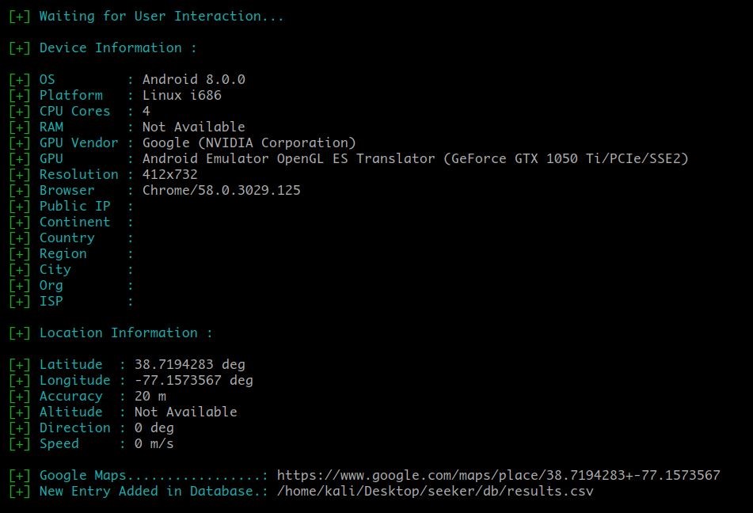The height and width of the screenshot is (513, 753).
Task: Click the Longitude value -77.1573567 deg
Action: click(193, 381)
